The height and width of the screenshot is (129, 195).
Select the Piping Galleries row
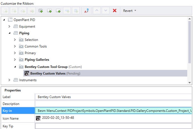tap(37, 60)
